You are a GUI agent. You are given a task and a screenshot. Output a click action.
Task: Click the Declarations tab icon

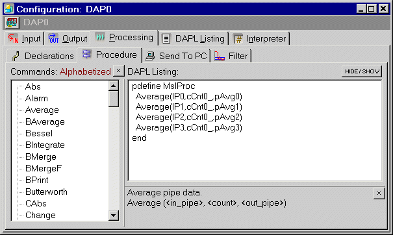16,56
